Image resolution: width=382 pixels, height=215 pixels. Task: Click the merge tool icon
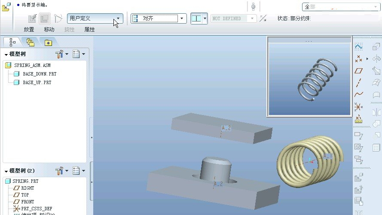(376, 124)
